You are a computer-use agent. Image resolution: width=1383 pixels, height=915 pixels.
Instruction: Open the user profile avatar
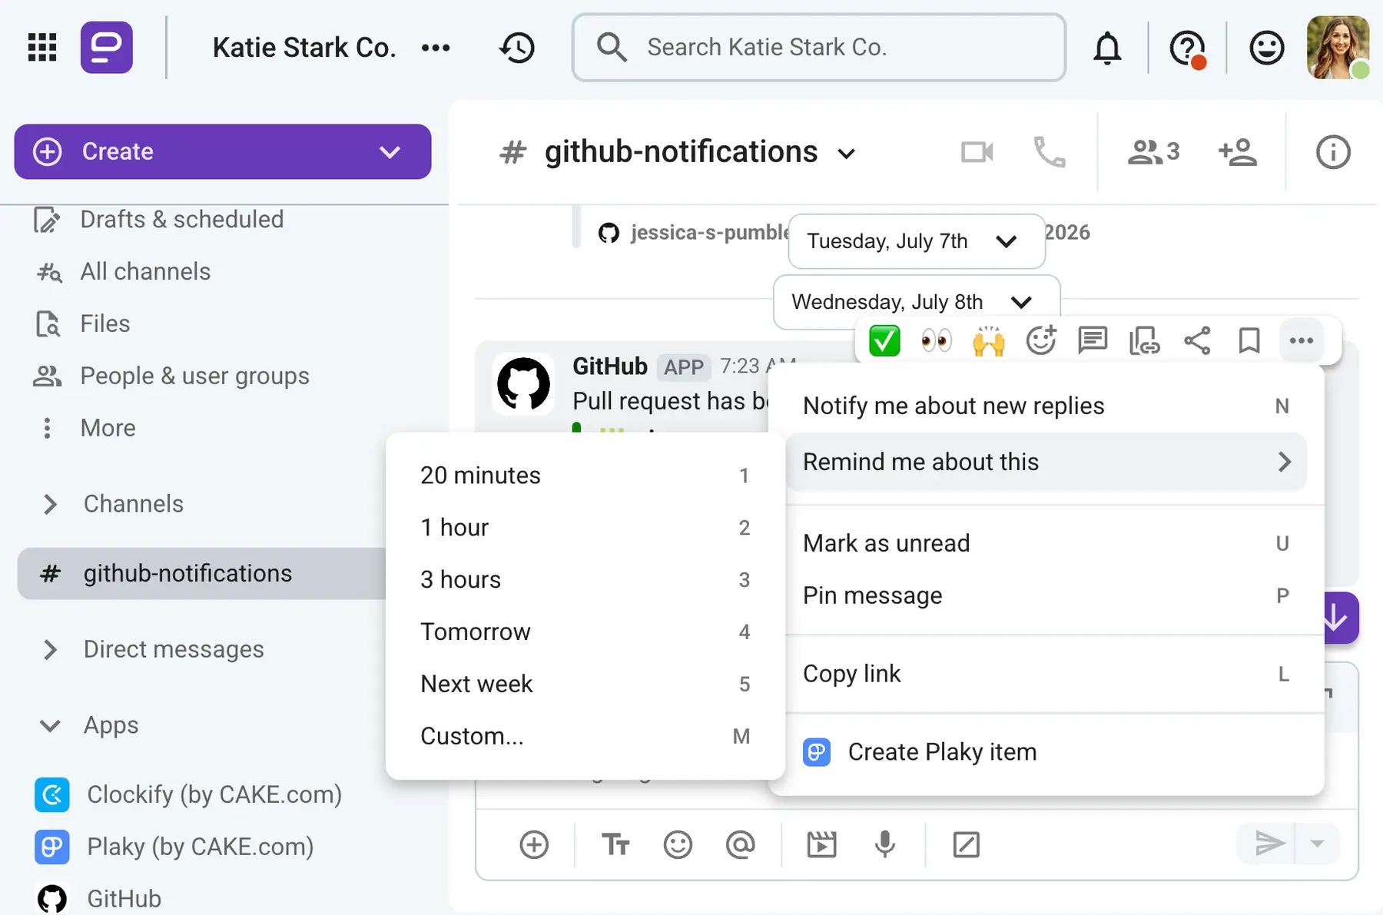[1338, 47]
